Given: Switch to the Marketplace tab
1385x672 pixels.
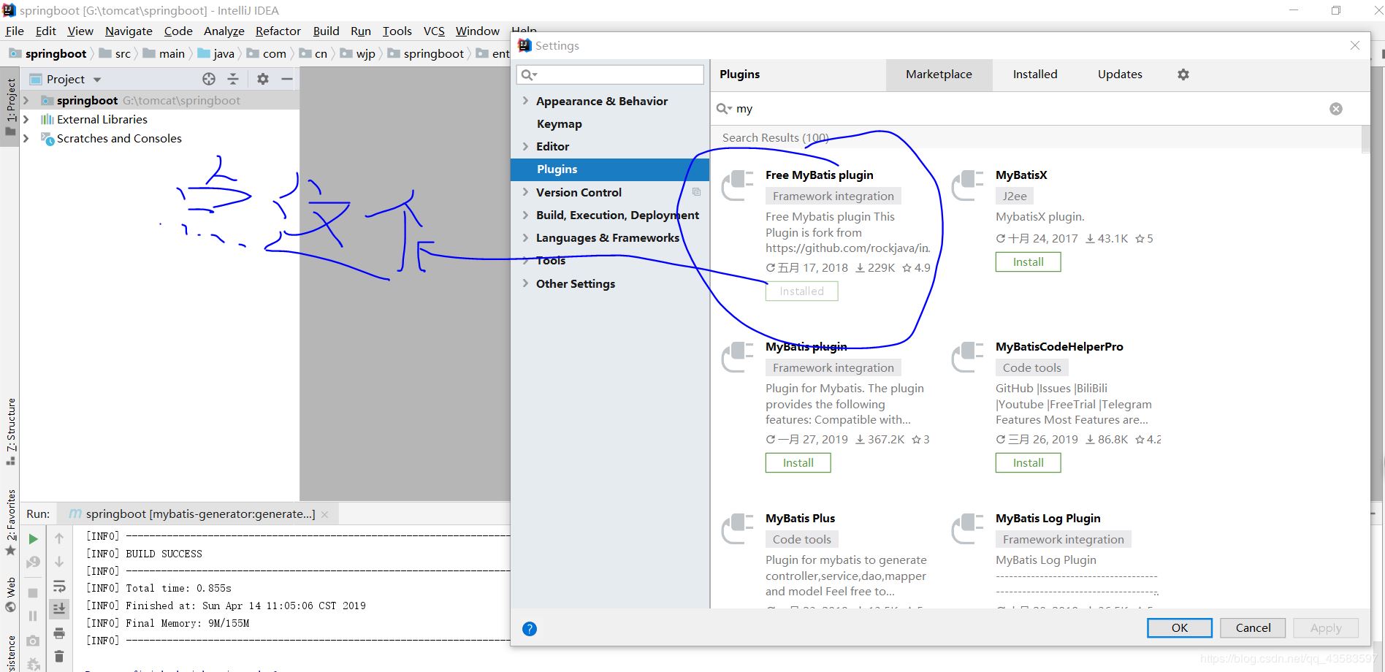Looking at the screenshot, I should pos(939,75).
